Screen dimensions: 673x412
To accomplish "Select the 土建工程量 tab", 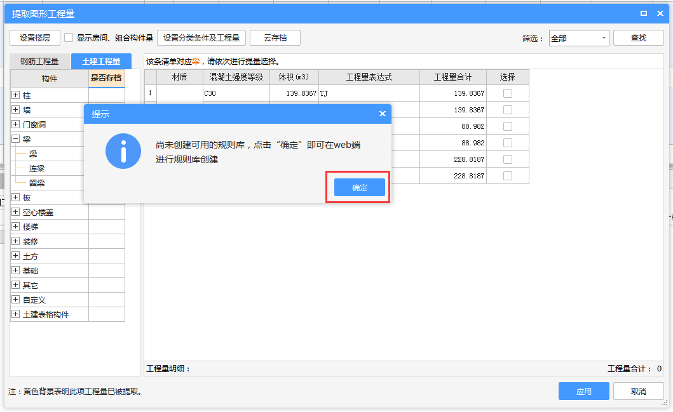I will coord(101,62).
